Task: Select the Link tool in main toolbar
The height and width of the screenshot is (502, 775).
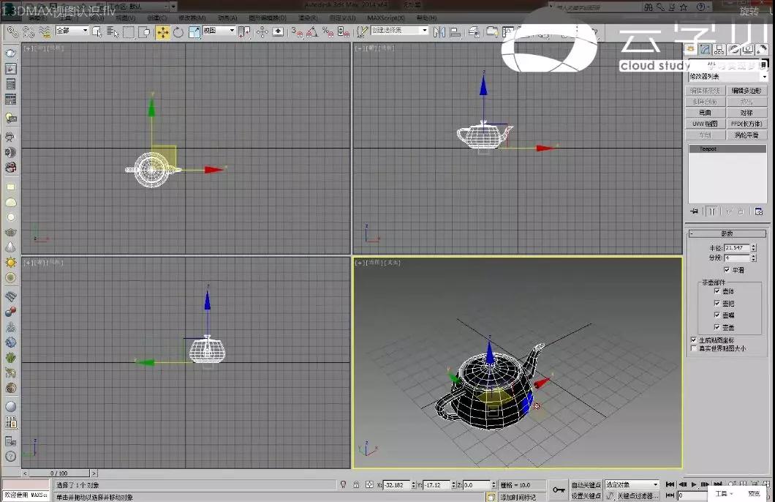Action: tap(12, 33)
